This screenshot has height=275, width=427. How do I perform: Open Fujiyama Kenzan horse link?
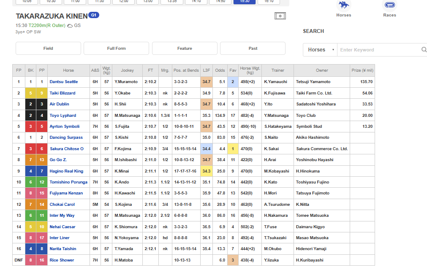[x=66, y=193]
